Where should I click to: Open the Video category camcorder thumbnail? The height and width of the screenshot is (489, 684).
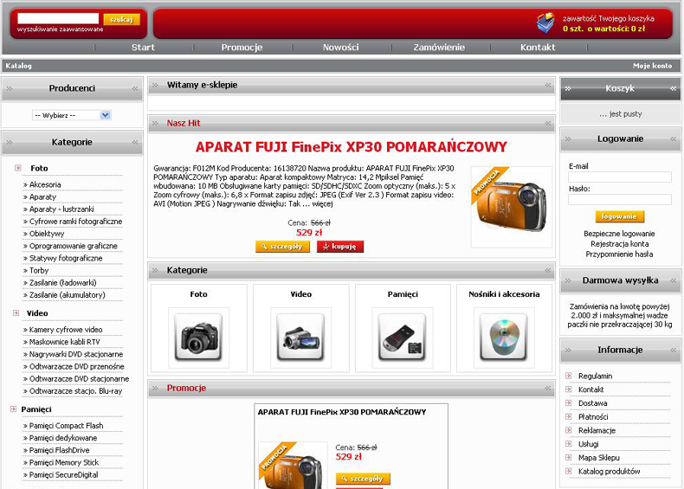[300, 338]
